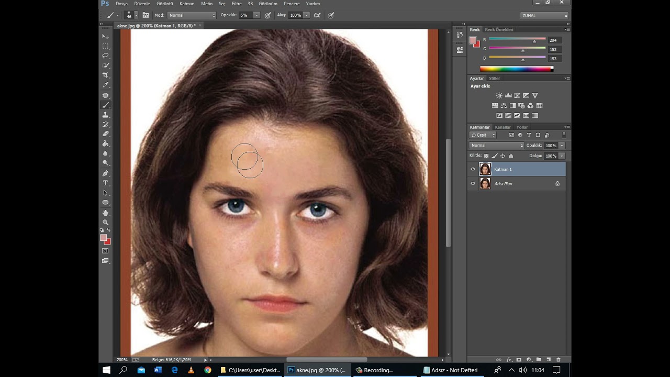670x377 pixels.
Task: Select the Pen tool
Action: (105, 173)
